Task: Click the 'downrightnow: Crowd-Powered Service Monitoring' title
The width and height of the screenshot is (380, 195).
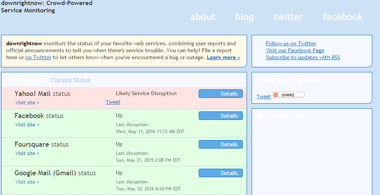Action: 46,7
